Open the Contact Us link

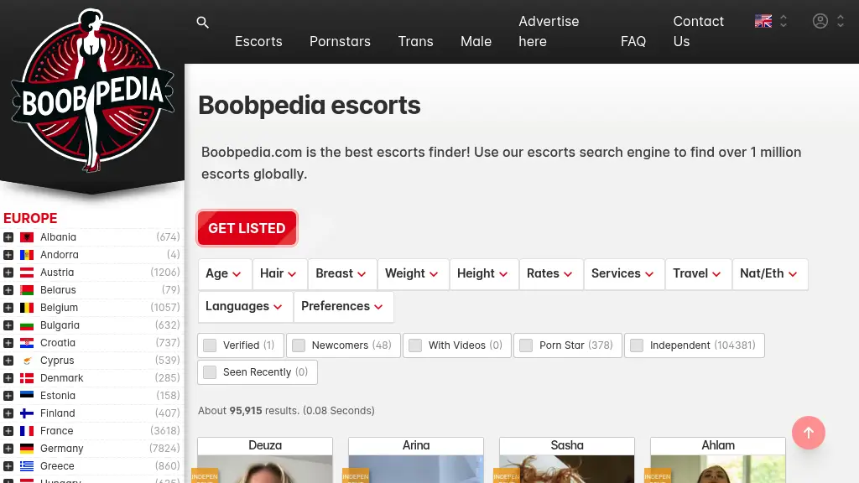tap(698, 31)
